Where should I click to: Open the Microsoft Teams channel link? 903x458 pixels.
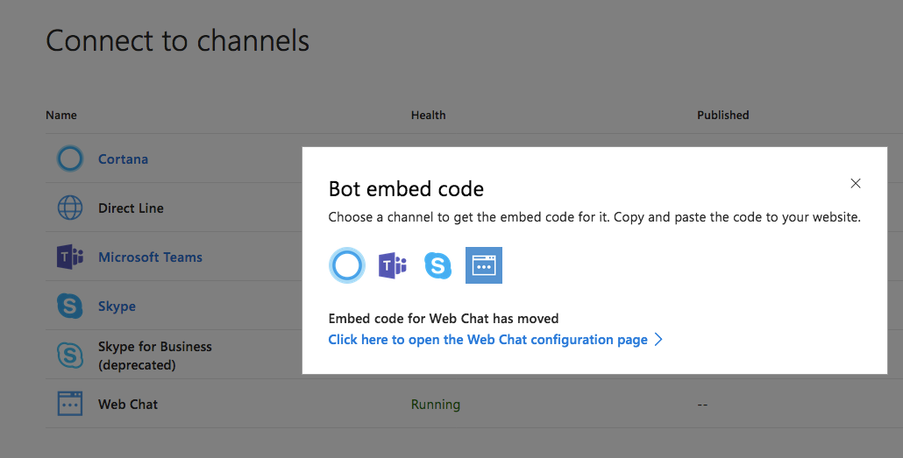tap(150, 257)
